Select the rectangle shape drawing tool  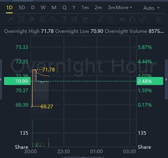21,19
